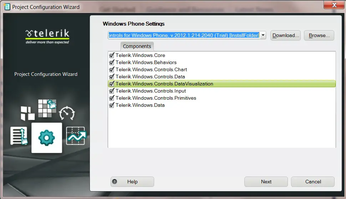The height and width of the screenshot is (199, 346).
Task: Click the gauge speedometer icon
Action: tap(67, 113)
